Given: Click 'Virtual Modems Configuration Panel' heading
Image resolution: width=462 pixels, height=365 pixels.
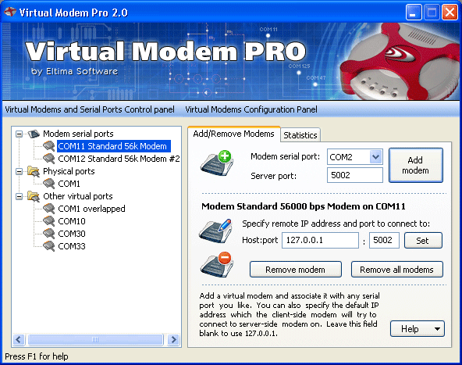Looking at the screenshot, I should (251, 109).
